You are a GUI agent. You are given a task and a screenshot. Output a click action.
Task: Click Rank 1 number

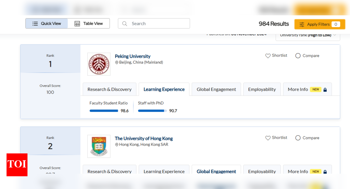pos(50,64)
